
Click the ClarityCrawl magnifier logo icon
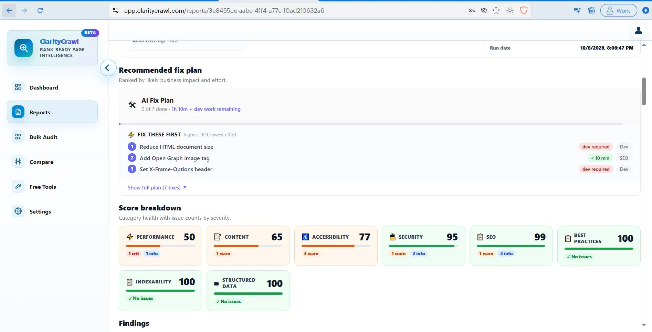tap(24, 48)
